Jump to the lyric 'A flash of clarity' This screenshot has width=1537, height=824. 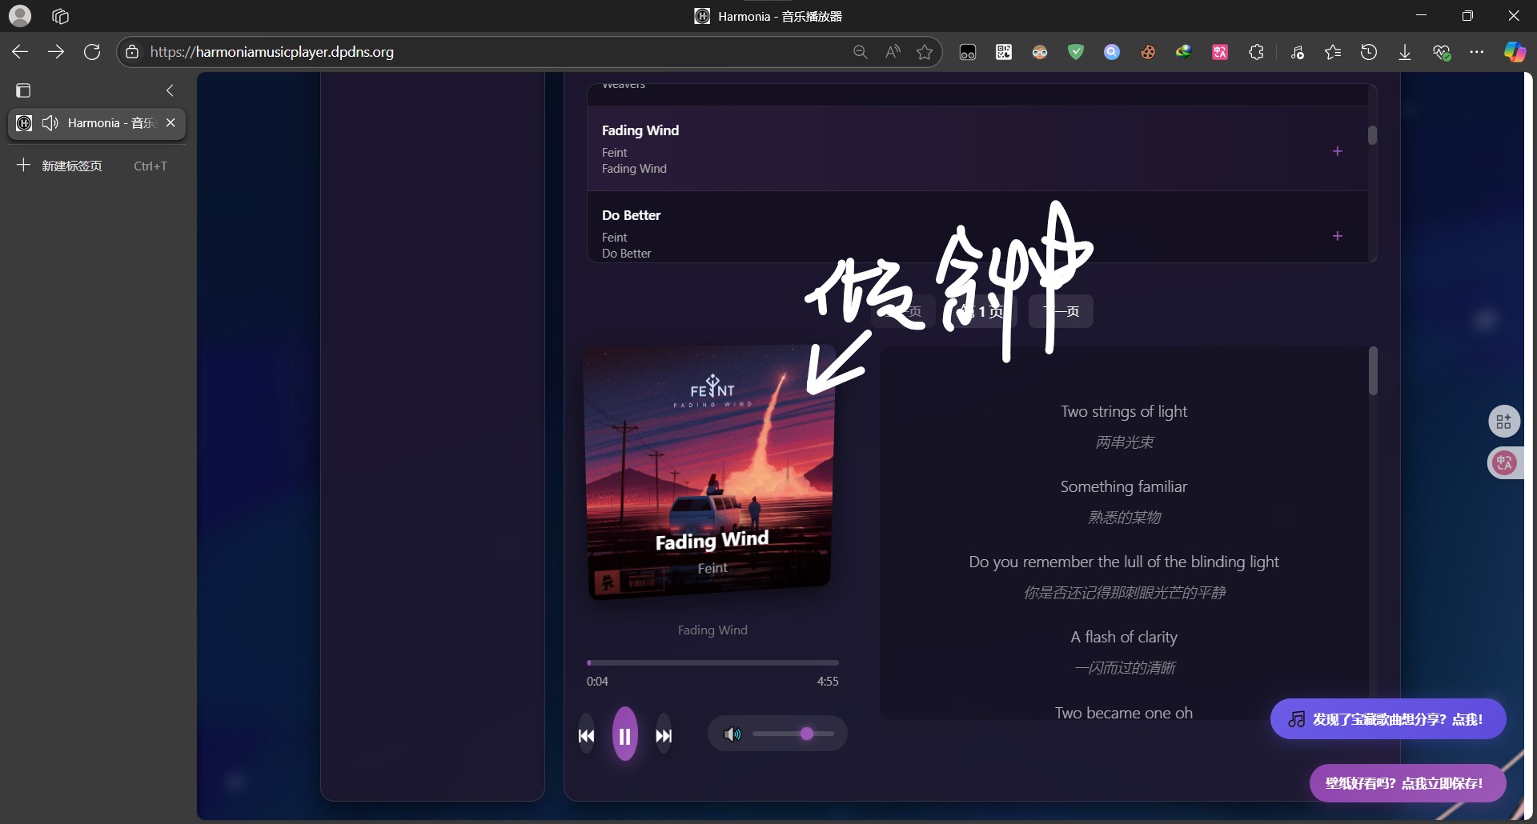tap(1124, 637)
